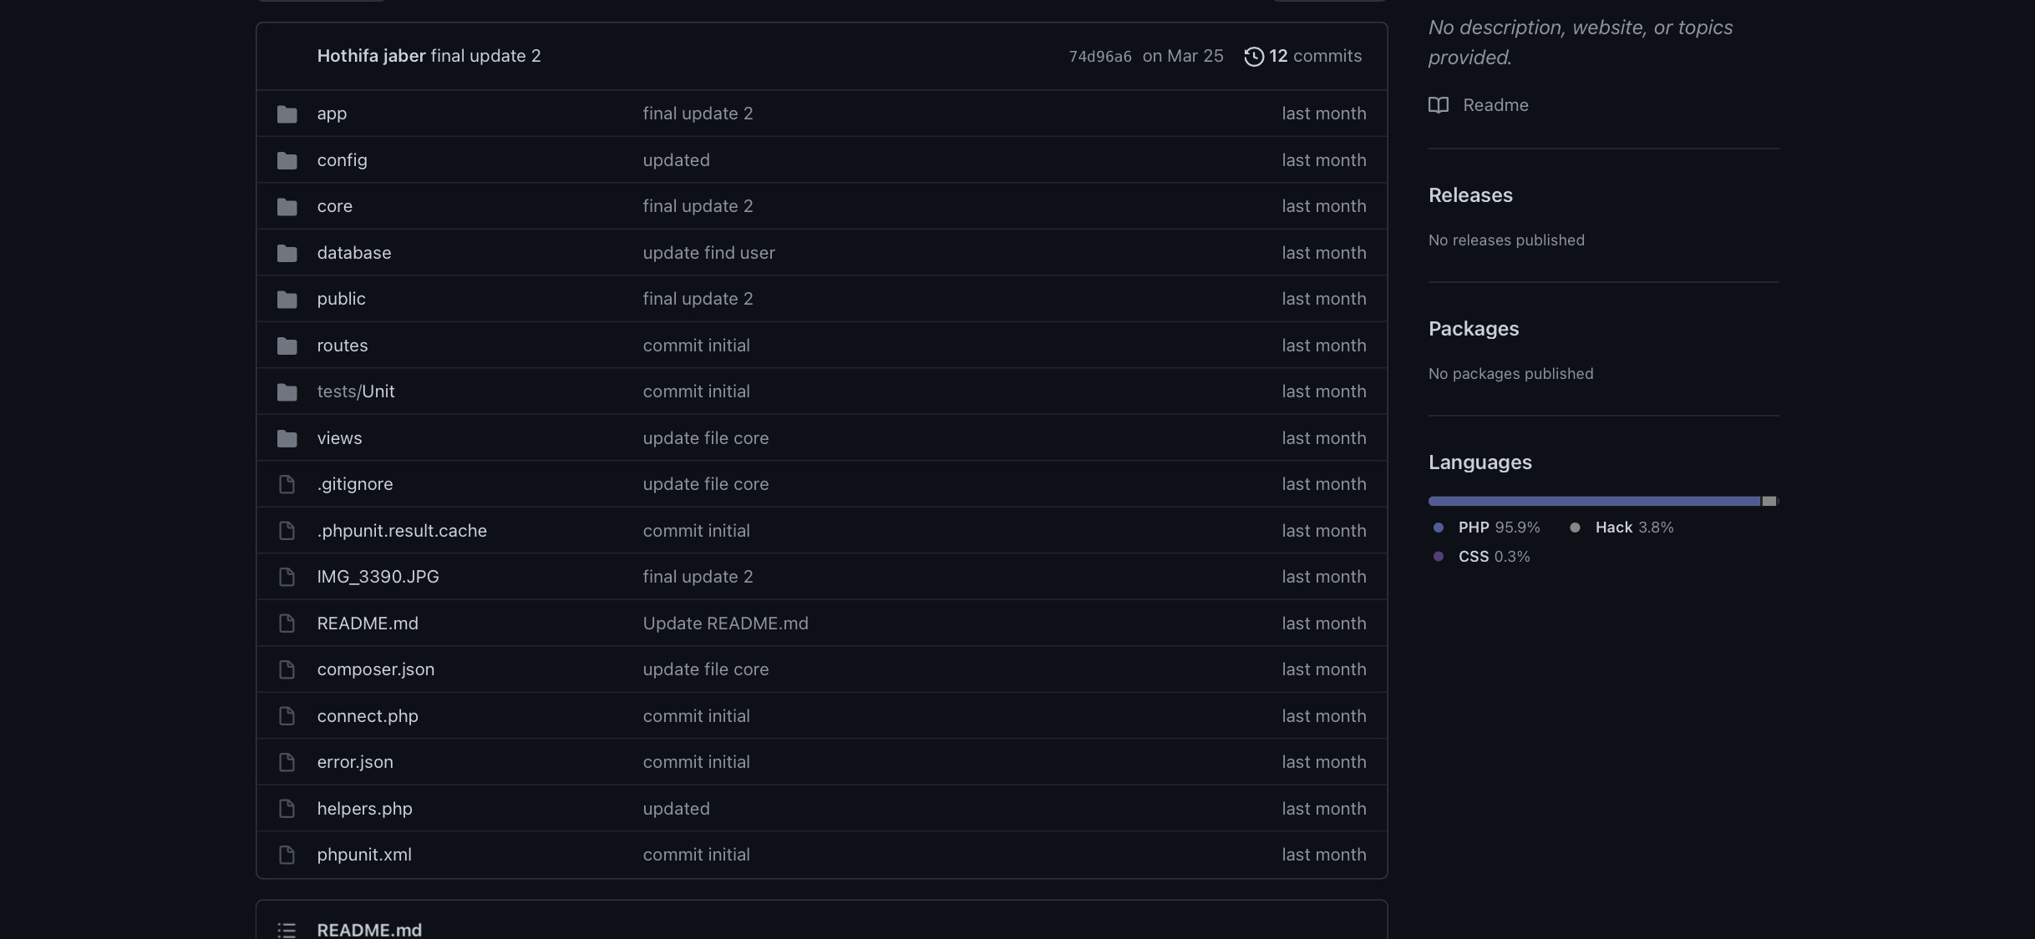Open commit hash 74d96a6
2035x939 pixels.
1099,57
